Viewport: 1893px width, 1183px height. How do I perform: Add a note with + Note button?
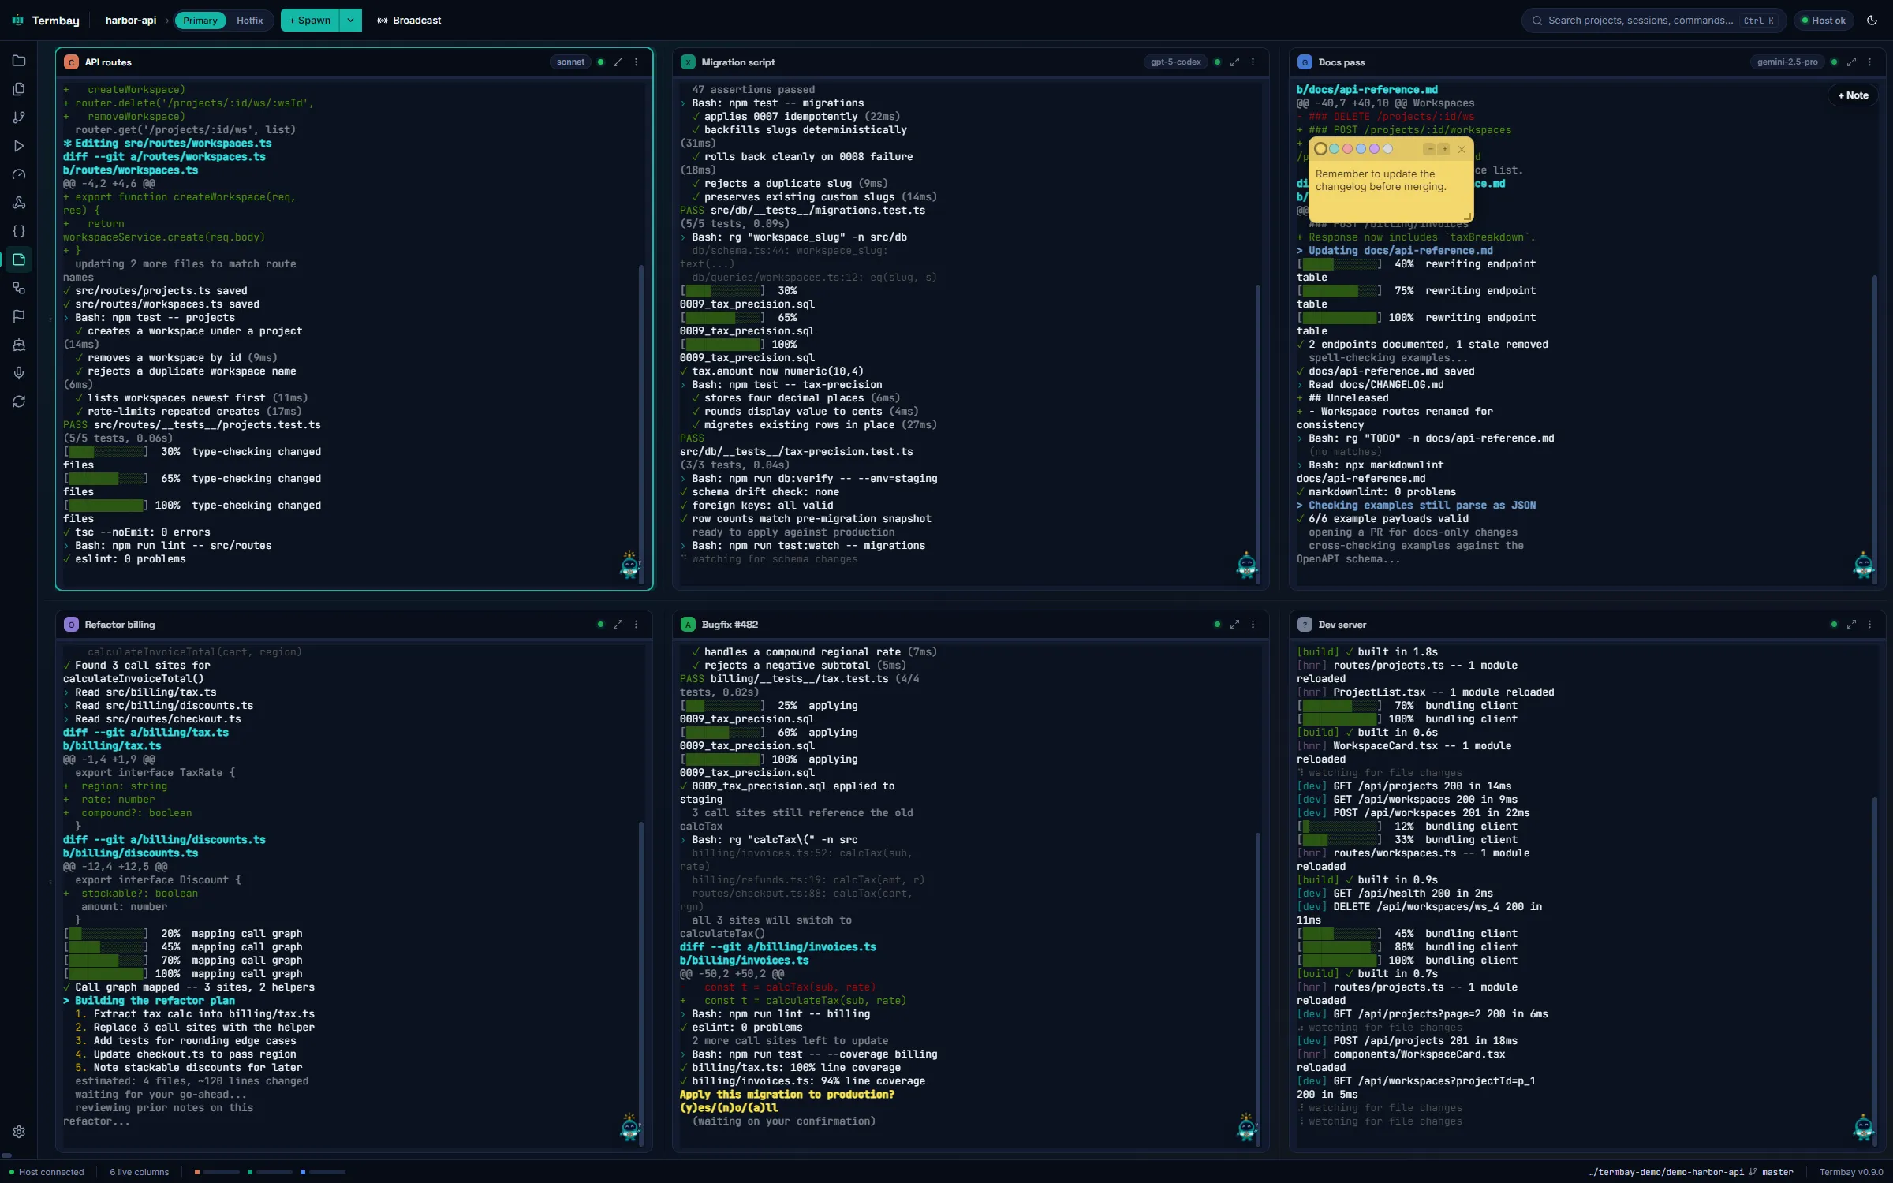1853,95
